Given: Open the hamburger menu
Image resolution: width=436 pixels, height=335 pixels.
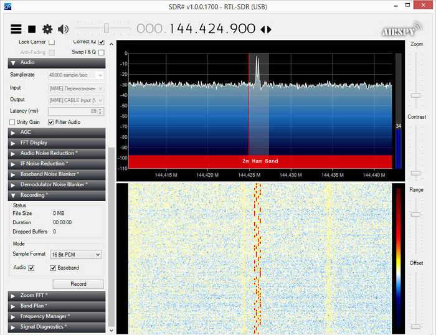Looking at the screenshot, I should 16,29.
